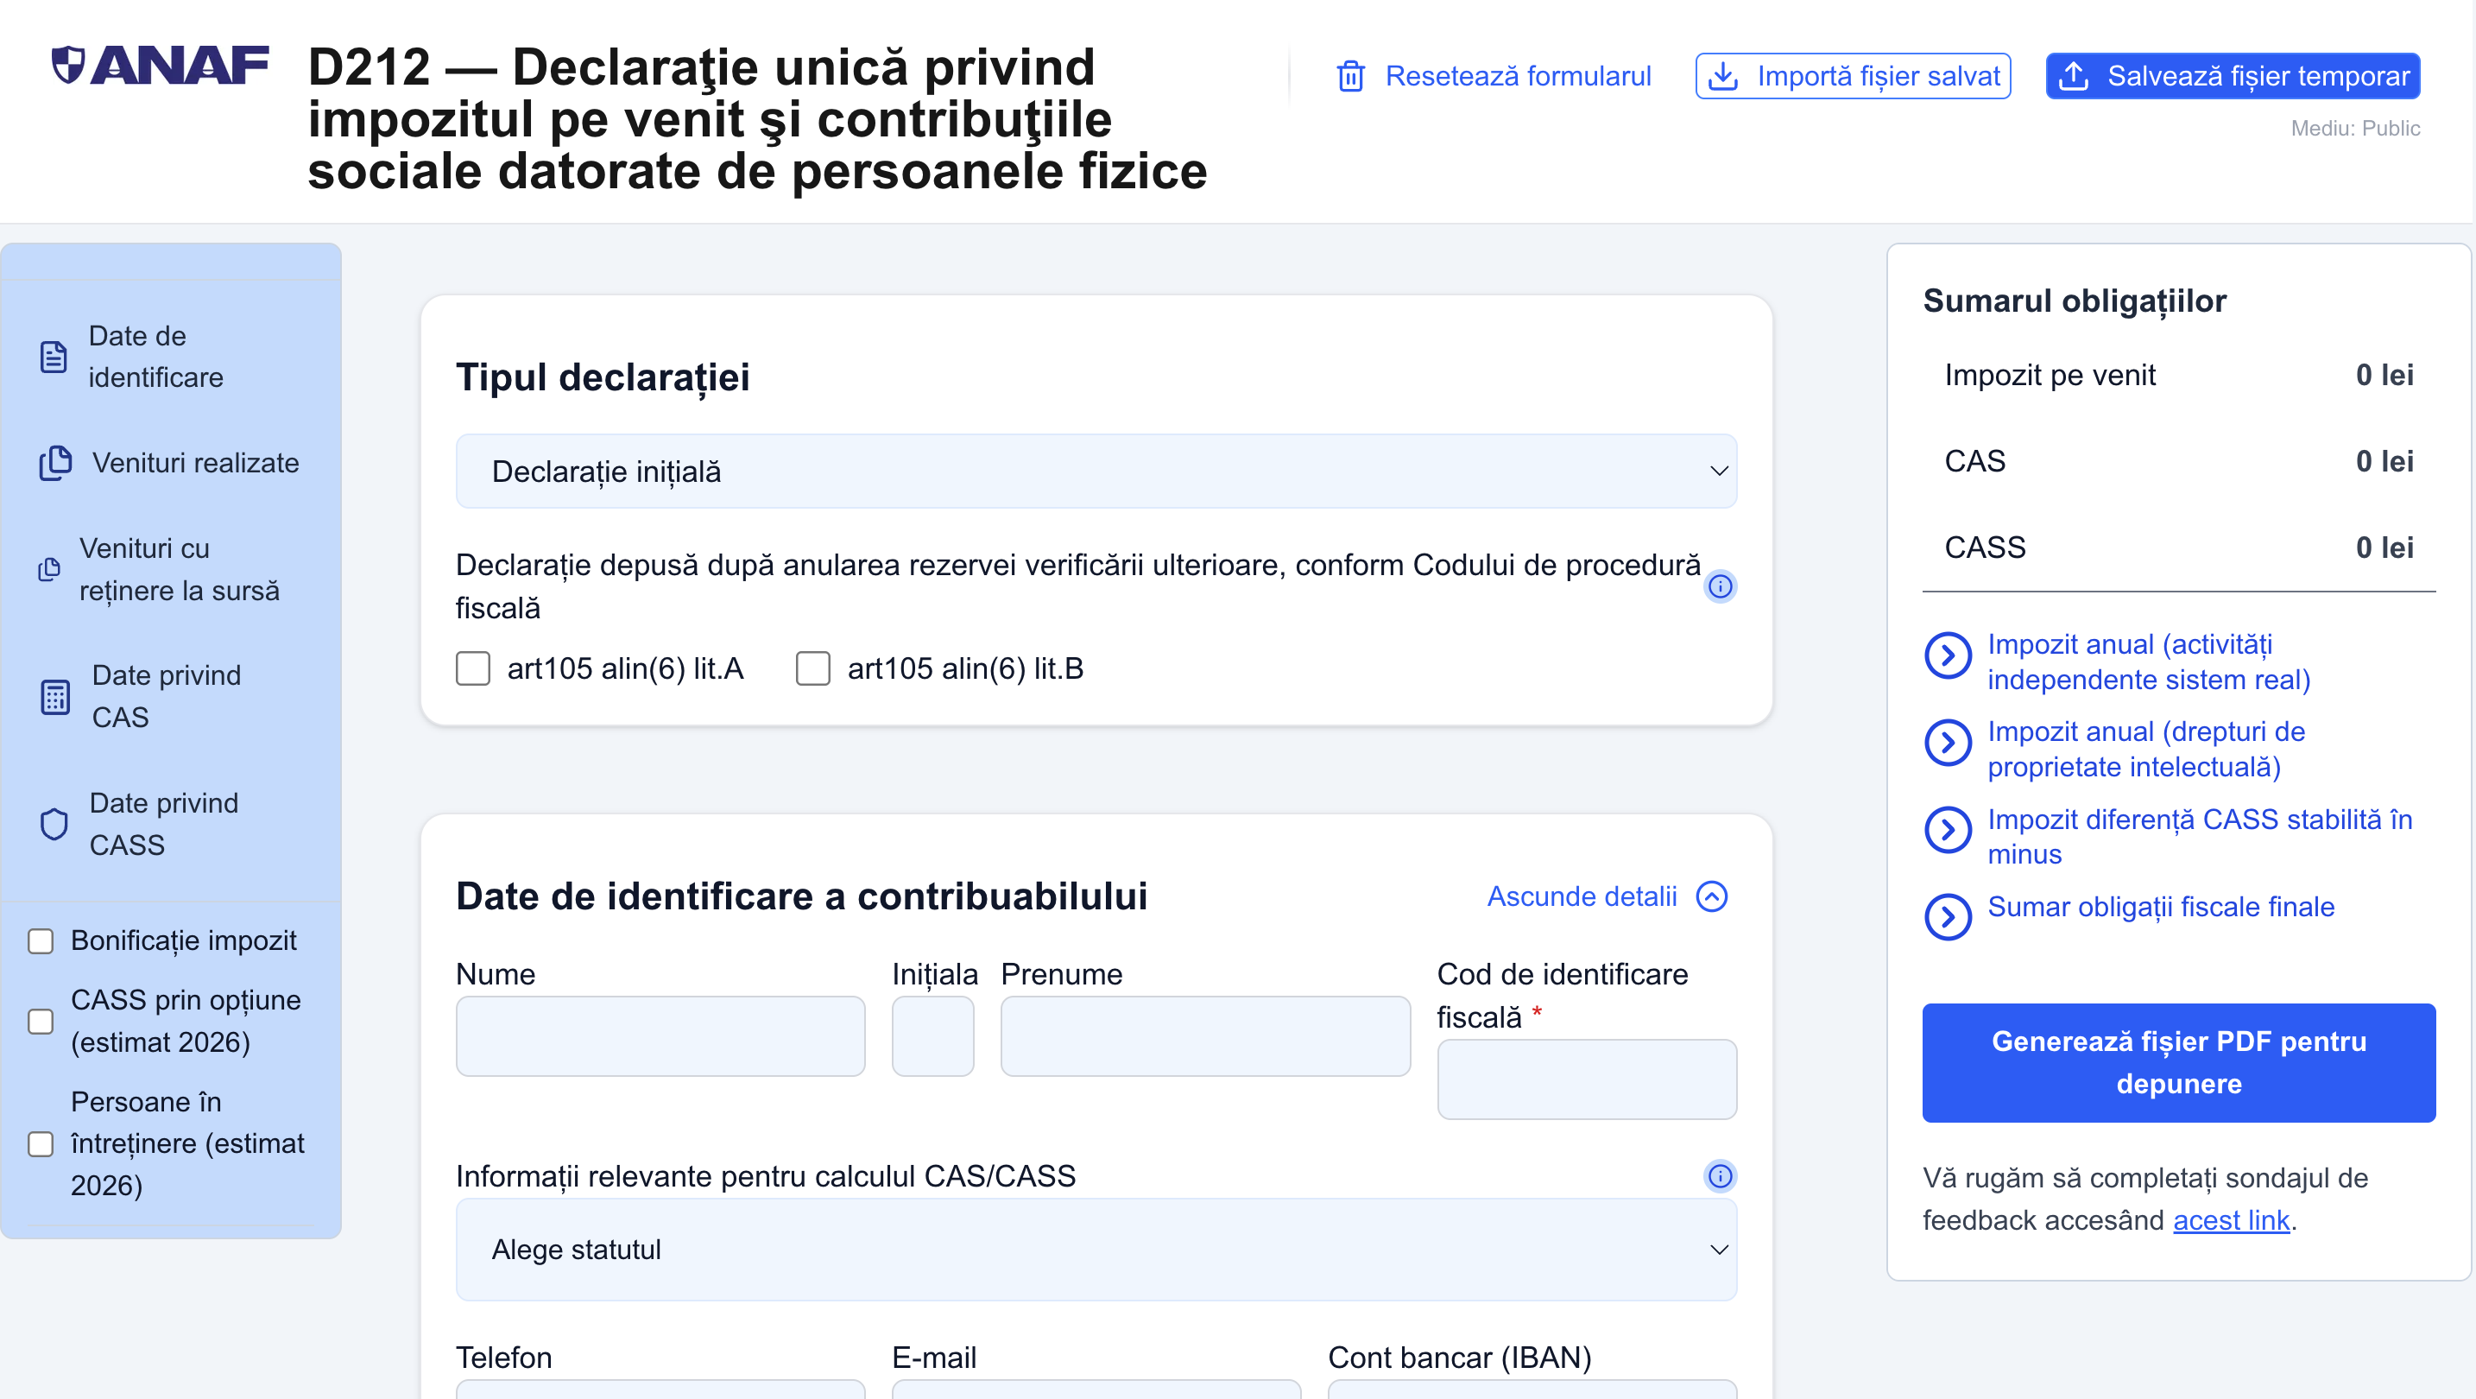Image resolution: width=2476 pixels, height=1399 pixels.
Task: Click the info icon near declarație depusă text
Action: pos(1721,586)
